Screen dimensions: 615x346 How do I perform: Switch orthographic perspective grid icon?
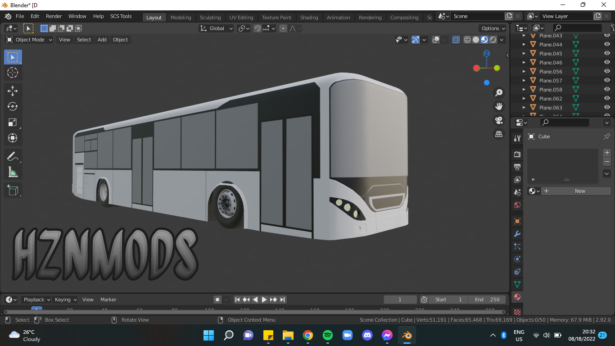click(x=499, y=134)
